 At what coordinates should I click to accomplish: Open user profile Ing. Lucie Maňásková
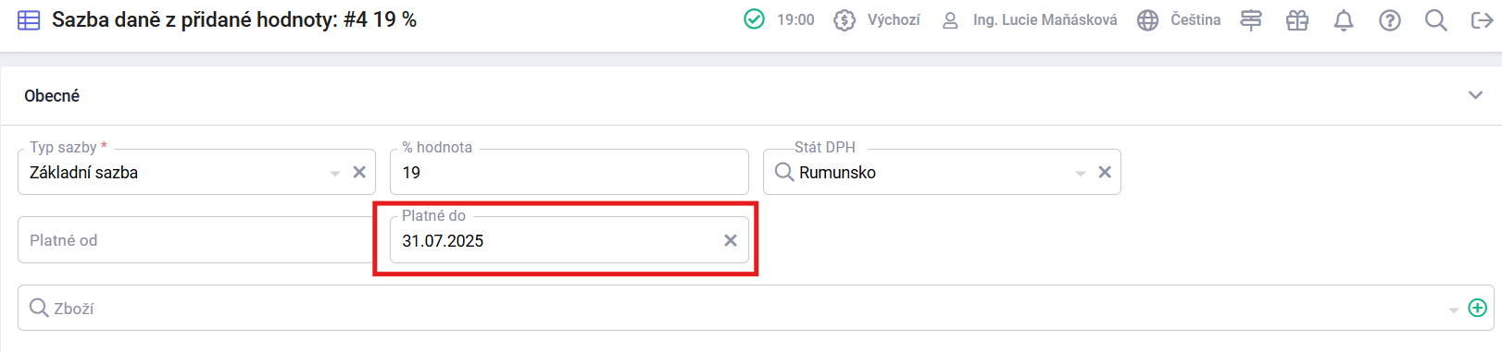click(1030, 20)
